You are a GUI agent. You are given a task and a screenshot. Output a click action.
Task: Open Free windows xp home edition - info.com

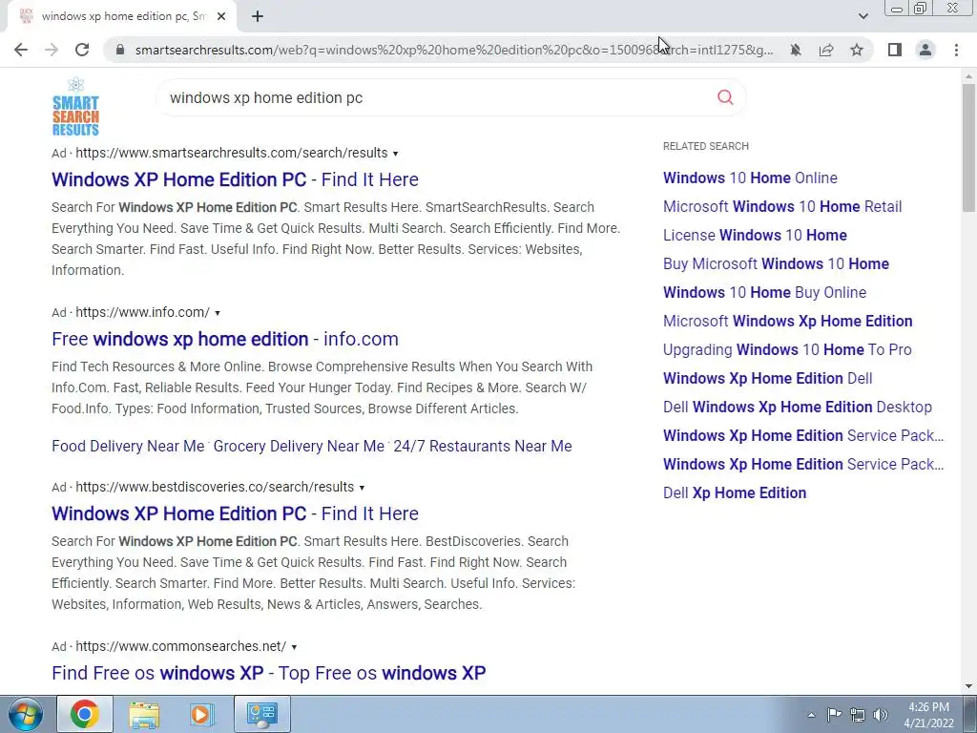[225, 339]
